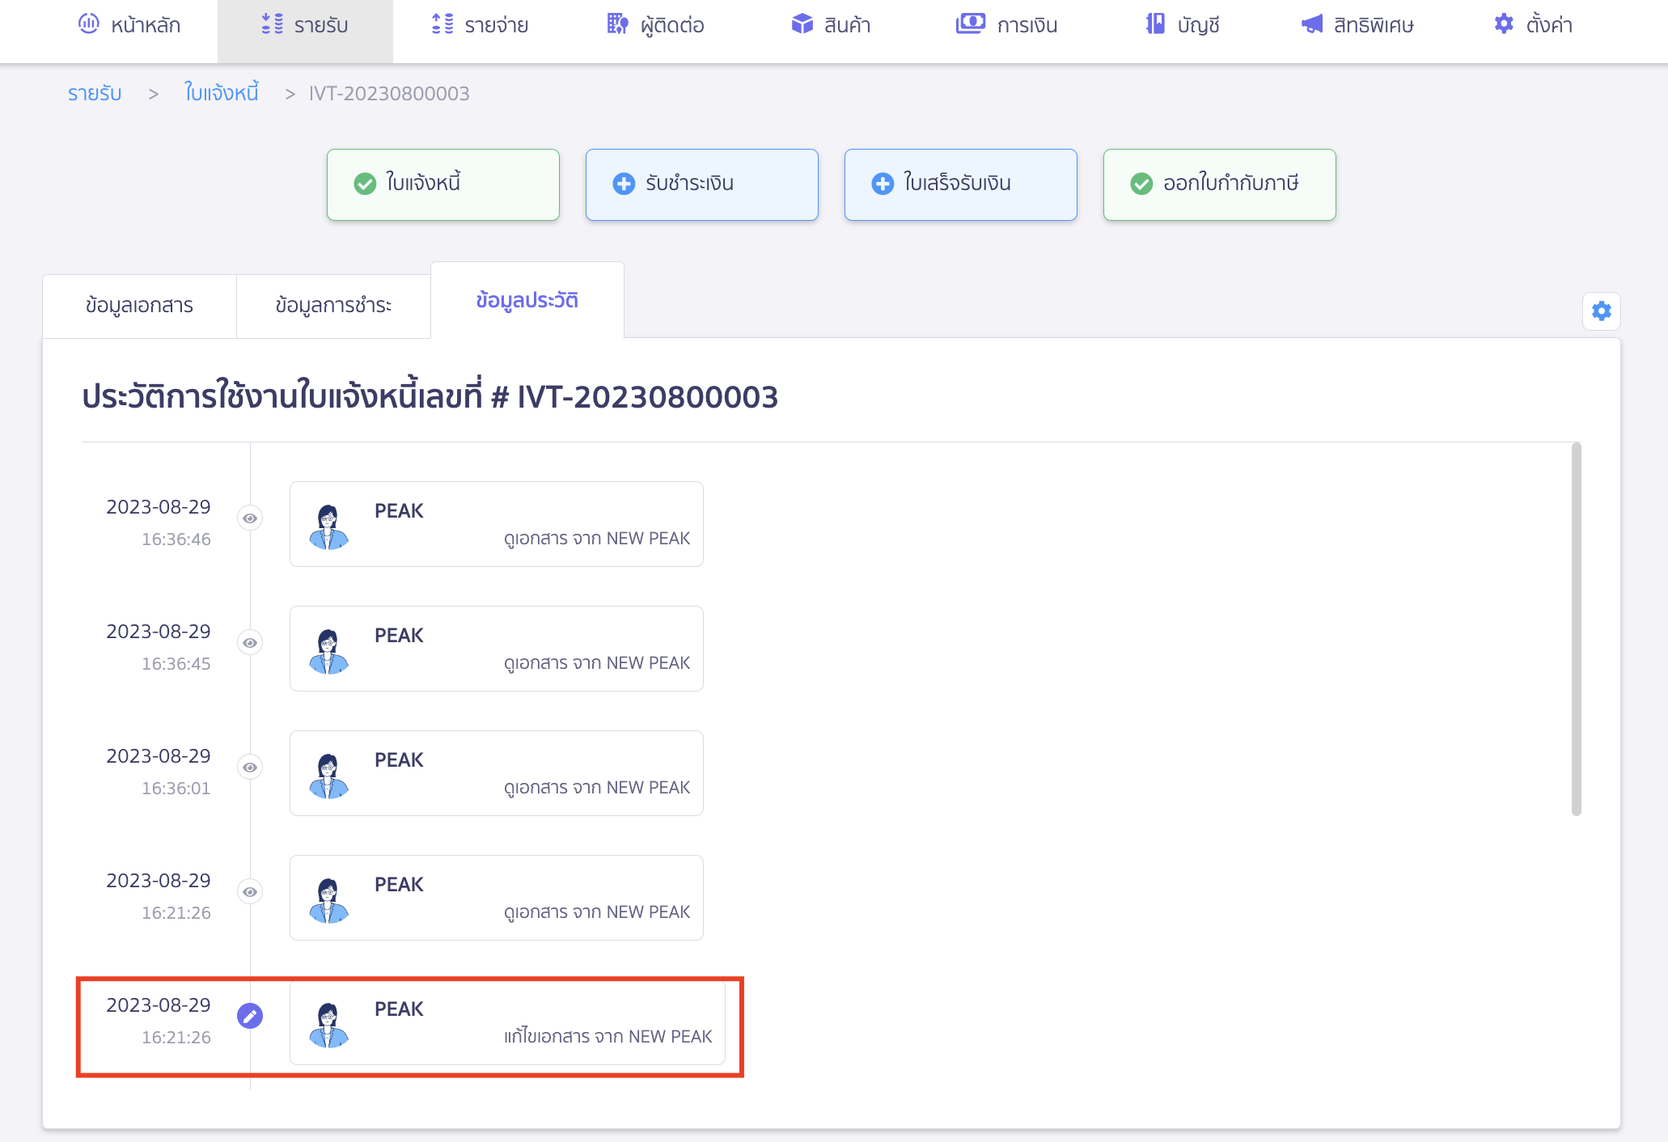This screenshot has width=1668, height=1142.
Task: Click the รายรับ income icon in navbar
Action: point(273,24)
